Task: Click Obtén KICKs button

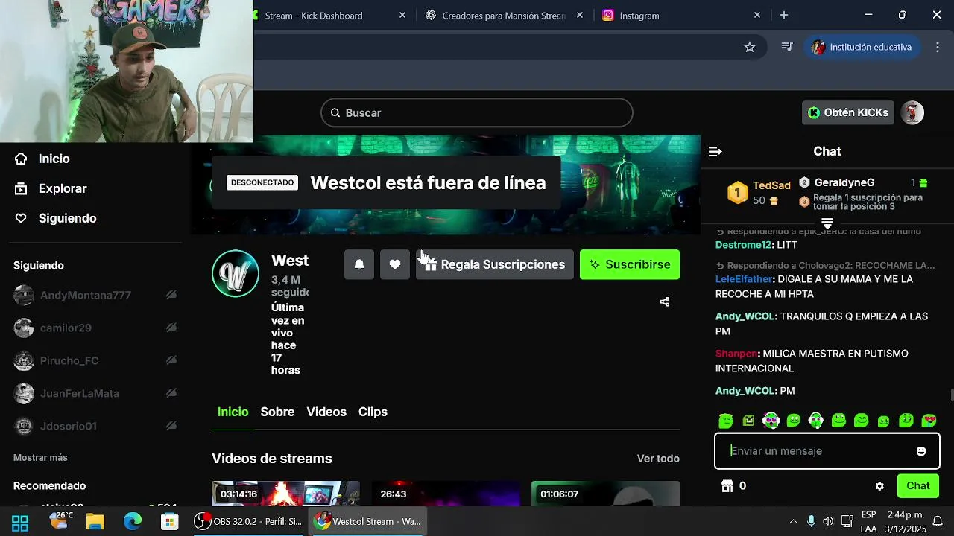Action: coord(848,112)
